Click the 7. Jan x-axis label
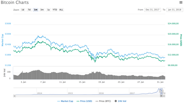The width and height of the screenshot is (184, 103). pyautogui.click(x=43, y=82)
